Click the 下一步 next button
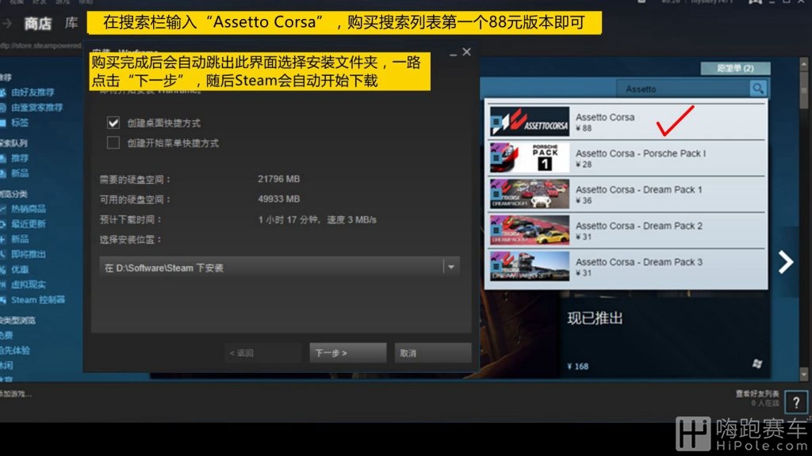Viewport: 812px width, 456px height. [x=347, y=352]
